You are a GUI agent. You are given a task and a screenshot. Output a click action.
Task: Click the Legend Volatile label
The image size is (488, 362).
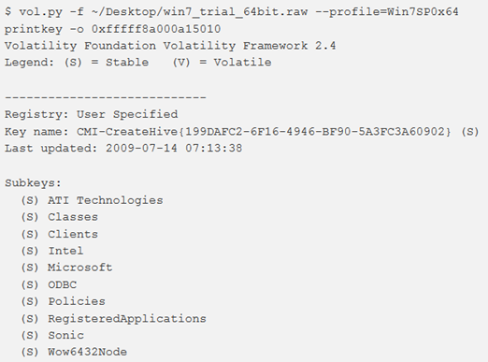click(x=222, y=63)
